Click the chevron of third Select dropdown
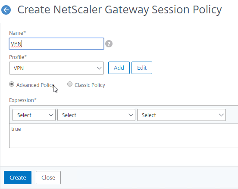238x189 pixels. [x=221, y=115]
